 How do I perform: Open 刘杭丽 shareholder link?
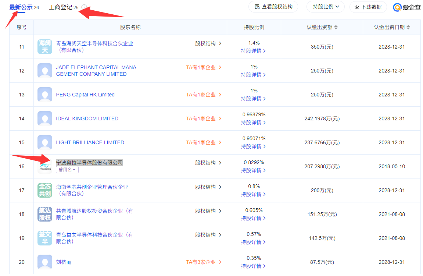pyautogui.click(x=64, y=262)
